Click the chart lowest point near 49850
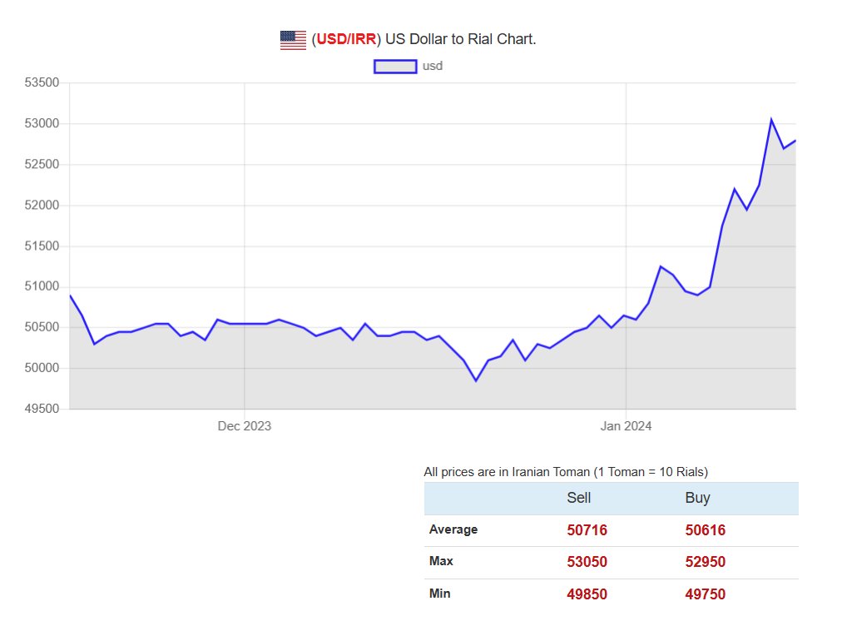 (476, 380)
